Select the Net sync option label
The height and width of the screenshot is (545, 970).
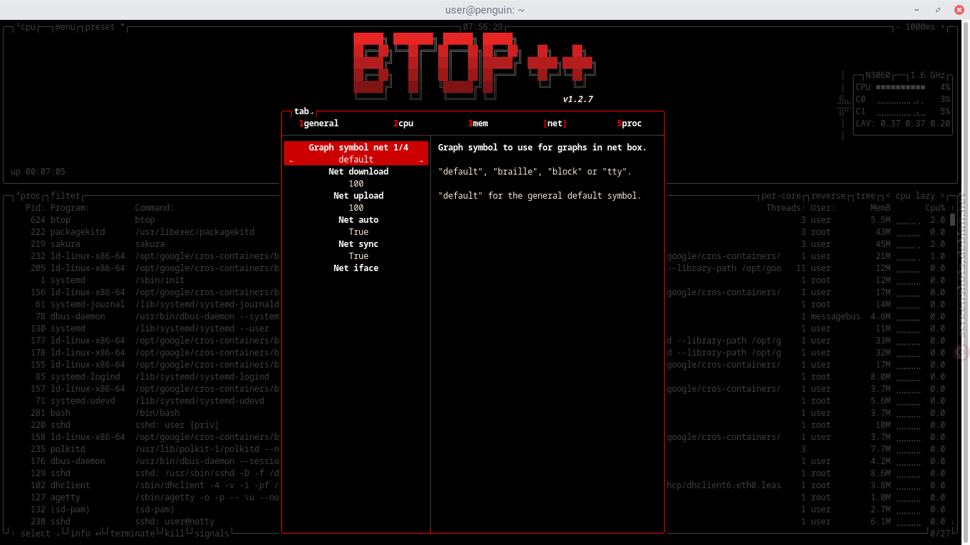point(359,244)
